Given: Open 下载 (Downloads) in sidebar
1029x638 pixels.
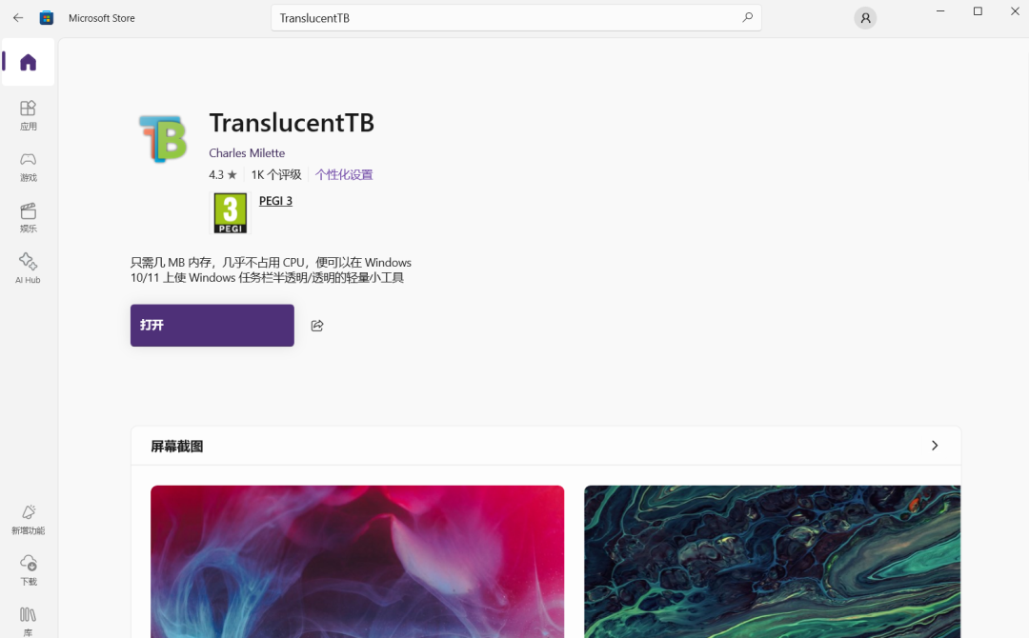Looking at the screenshot, I should [29, 570].
